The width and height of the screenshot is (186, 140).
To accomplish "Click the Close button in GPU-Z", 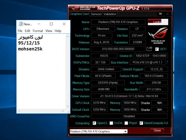I will pyautogui.click(x=157, y=130).
